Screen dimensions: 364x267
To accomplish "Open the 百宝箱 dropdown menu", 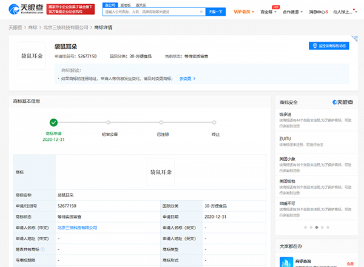I will [x=268, y=12].
